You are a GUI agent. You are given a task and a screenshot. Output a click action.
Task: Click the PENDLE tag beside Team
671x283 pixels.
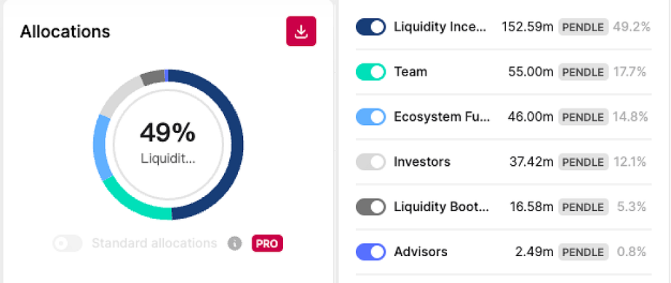point(583,72)
